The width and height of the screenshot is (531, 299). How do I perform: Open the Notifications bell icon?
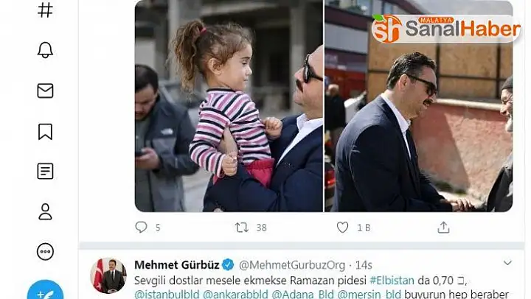point(45,50)
